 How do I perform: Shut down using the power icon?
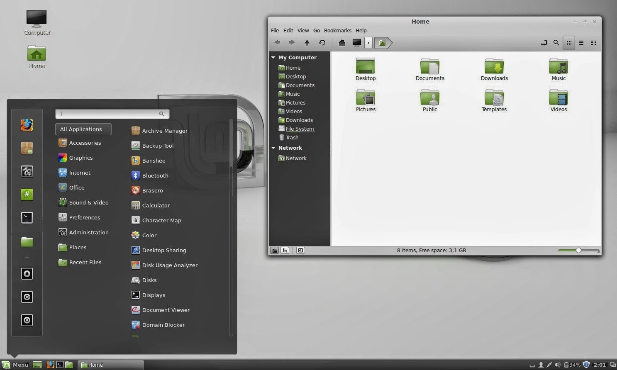click(x=27, y=320)
